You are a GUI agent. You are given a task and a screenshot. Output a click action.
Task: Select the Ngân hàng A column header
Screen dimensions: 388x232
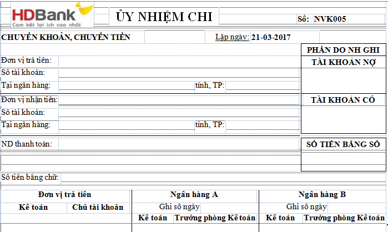(195, 195)
